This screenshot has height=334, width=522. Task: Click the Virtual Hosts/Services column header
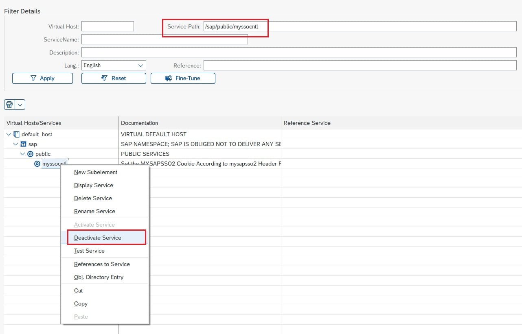pyautogui.click(x=61, y=123)
